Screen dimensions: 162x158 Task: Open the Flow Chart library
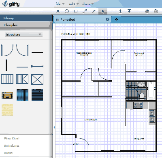pyautogui.click(x=12, y=139)
